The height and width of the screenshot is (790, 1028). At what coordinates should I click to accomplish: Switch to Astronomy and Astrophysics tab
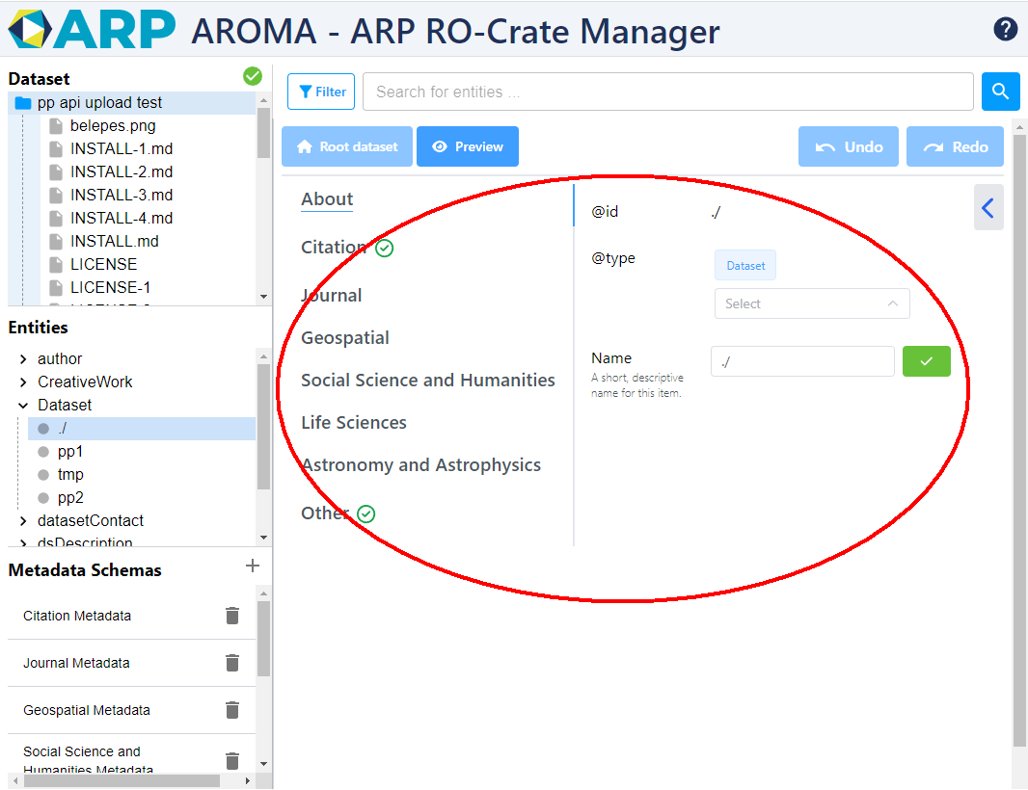click(x=420, y=465)
